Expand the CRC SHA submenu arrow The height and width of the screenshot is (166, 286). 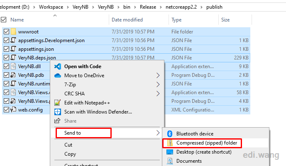coord(158,94)
